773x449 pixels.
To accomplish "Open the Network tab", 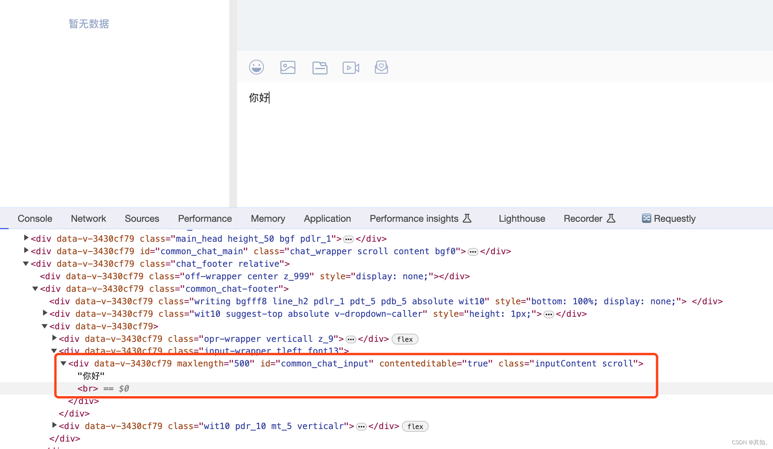I will point(88,218).
